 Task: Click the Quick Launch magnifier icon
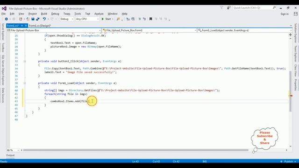(274, 7)
